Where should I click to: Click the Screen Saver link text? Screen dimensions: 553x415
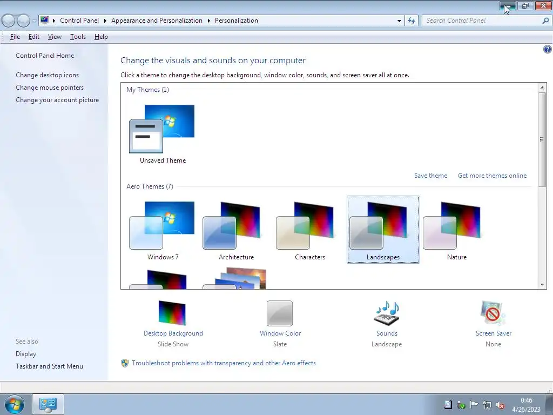pos(494,333)
